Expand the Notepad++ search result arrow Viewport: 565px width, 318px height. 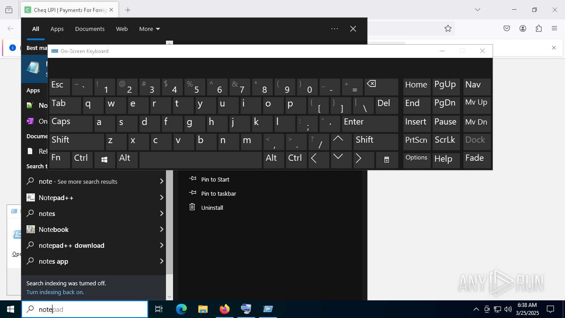162,197
